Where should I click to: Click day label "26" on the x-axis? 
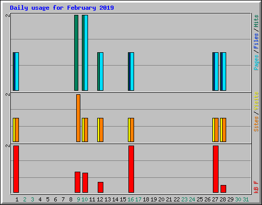coord(207,199)
